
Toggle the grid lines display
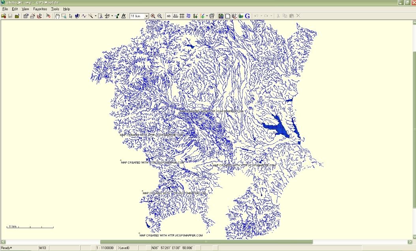[182, 16]
